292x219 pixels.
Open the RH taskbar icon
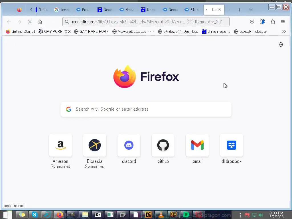(173, 215)
